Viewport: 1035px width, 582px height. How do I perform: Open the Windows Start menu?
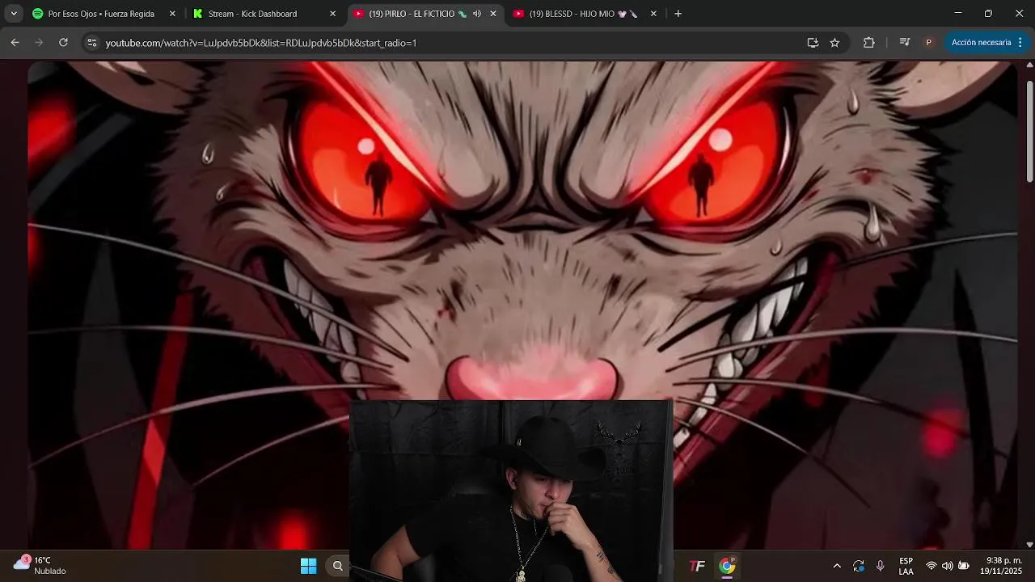tap(308, 566)
